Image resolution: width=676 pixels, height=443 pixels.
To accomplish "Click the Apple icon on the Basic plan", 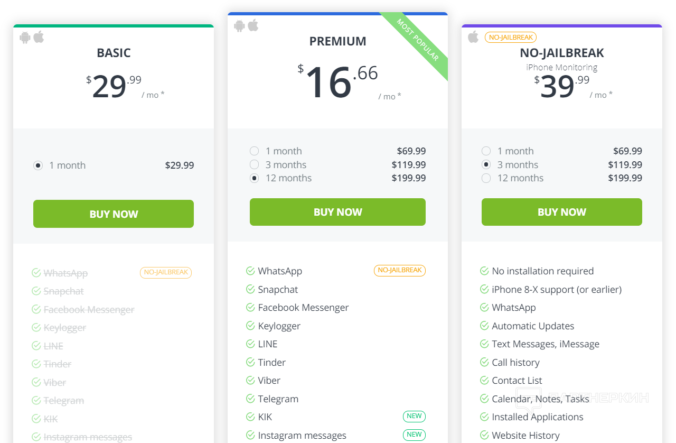I will [39, 37].
